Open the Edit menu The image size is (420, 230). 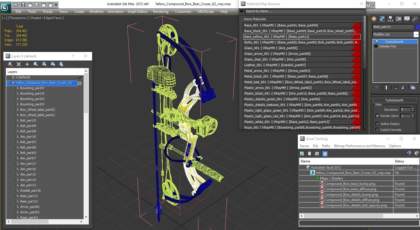point(18,12)
